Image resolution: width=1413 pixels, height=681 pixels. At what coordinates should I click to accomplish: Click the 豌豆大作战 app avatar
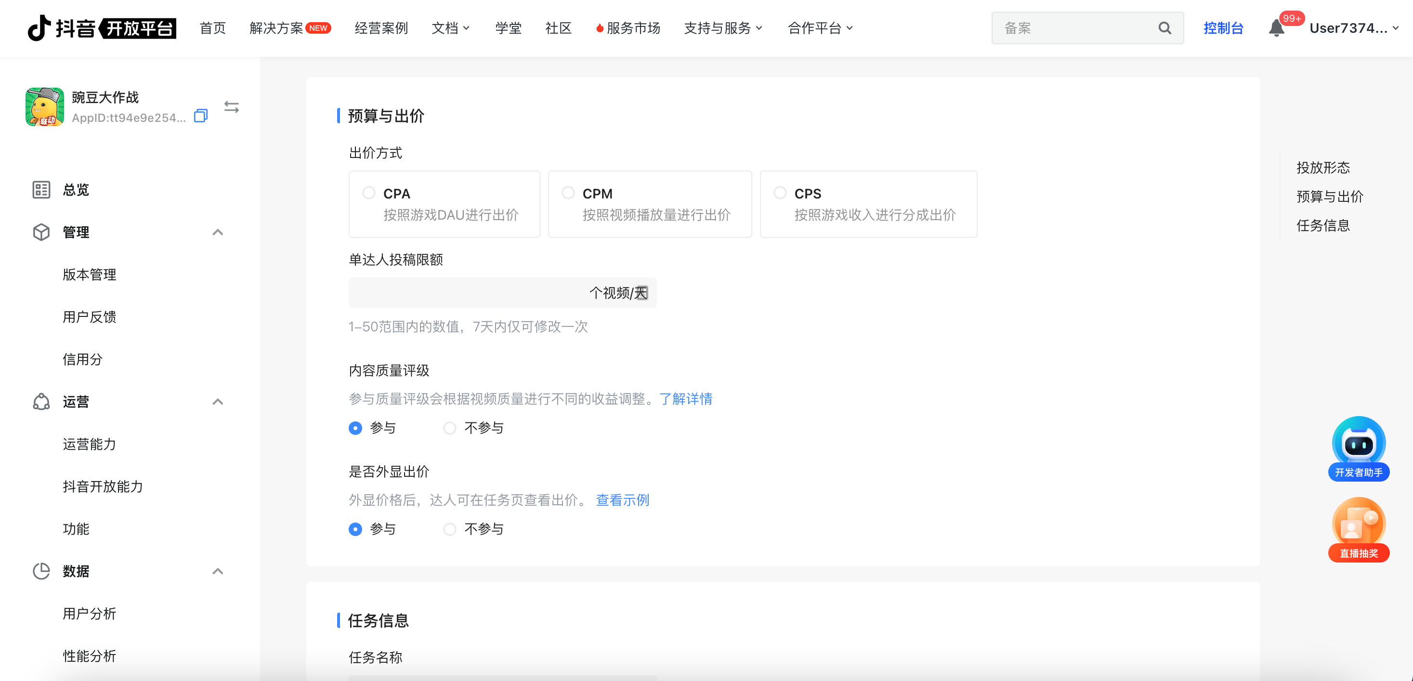click(x=45, y=107)
